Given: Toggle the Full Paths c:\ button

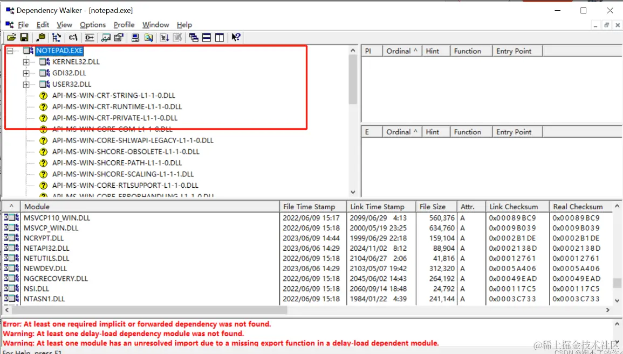Looking at the screenshot, I should click(73, 38).
